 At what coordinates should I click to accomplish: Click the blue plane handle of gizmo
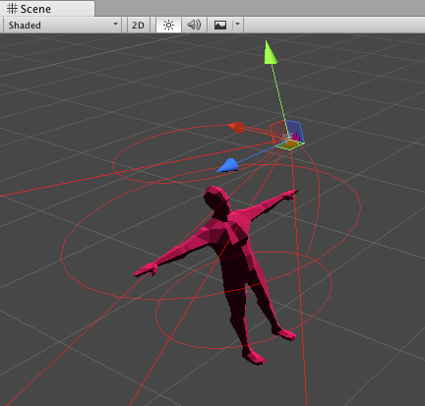point(294,131)
